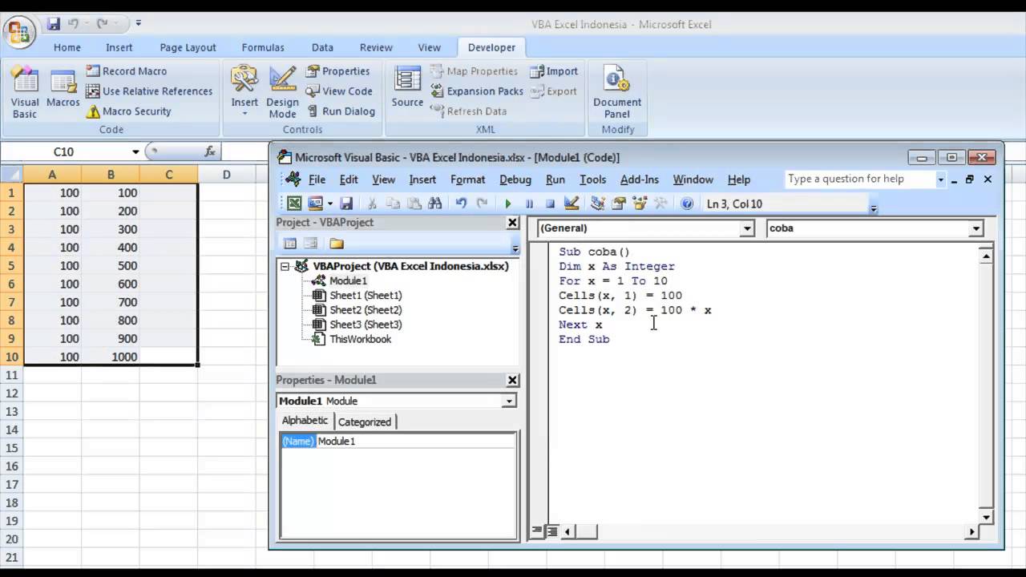Click the code window vertical scrollbar up arrow
The width and height of the screenshot is (1026, 577).
click(986, 256)
